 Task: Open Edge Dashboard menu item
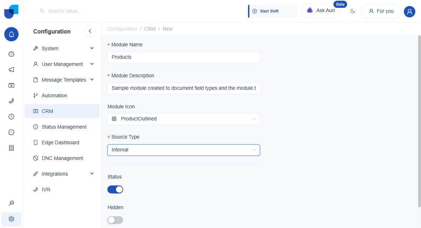(x=62, y=142)
